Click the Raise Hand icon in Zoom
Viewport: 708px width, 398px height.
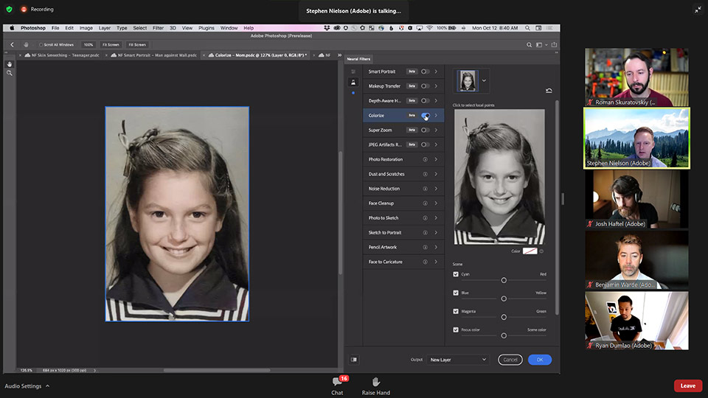coord(375,383)
